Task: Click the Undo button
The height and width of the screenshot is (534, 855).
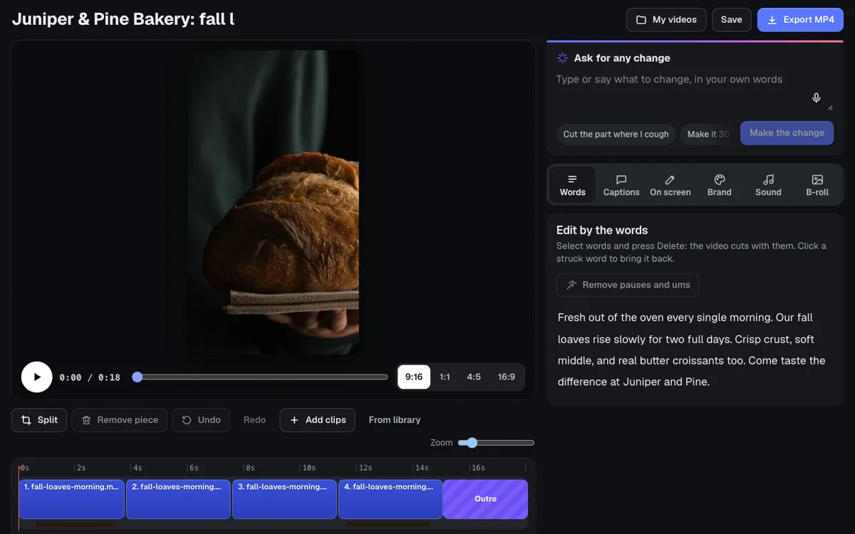Action: point(201,420)
